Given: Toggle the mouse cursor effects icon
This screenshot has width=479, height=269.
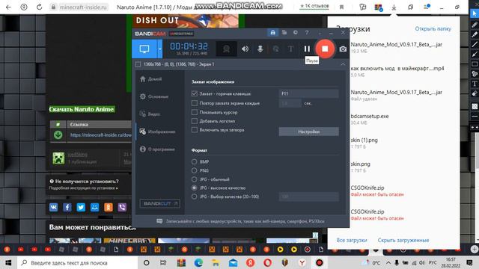Looking at the screenshot, I should pos(276,49).
